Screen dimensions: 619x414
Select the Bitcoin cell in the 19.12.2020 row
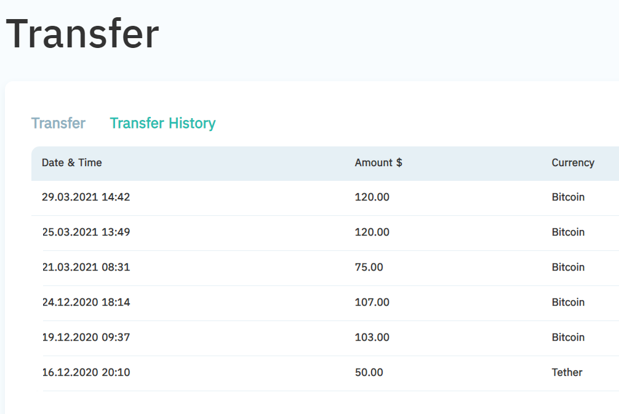tap(568, 338)
